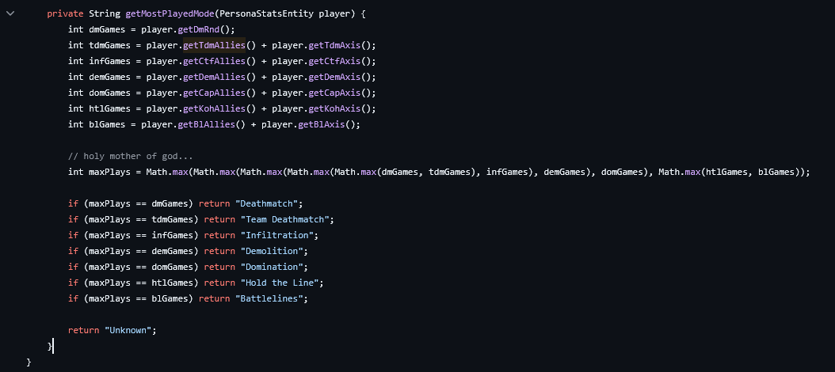Collapse the getMostPlayedMode method fold chevron
The height and width of the screenshot is (372, 835).
point(9,14)
